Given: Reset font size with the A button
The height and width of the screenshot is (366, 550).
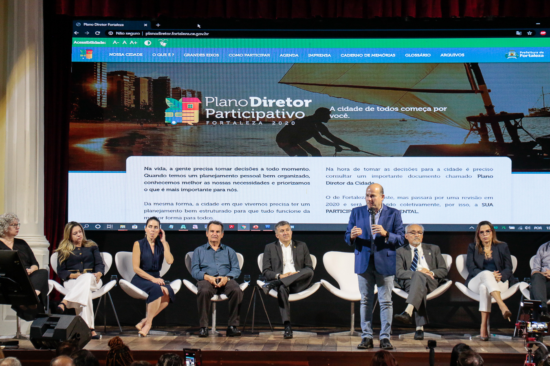Looking at the screenshot, I should (x=125, y=42).
